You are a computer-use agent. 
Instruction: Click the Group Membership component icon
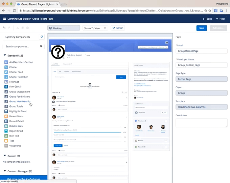6,101
